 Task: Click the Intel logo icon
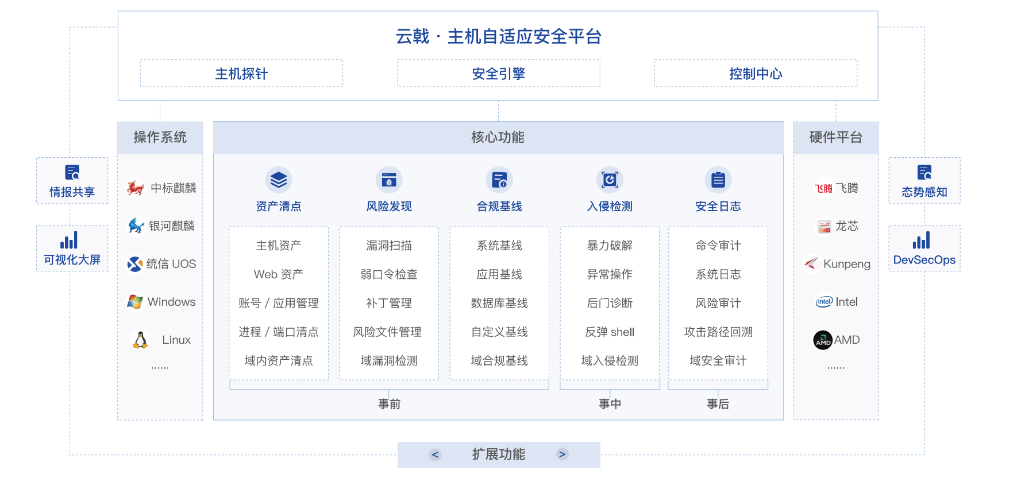pos(824,302)
